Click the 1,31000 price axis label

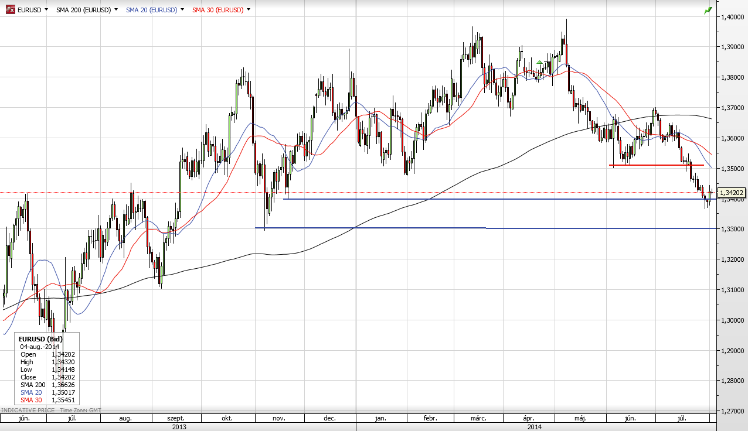[733, 290]
